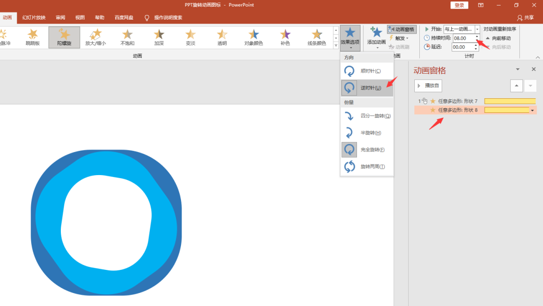This screenshot has width=543, height=306.
Task: Choose 顺时针 clockwise direction
Action: [x=367, y=71]
